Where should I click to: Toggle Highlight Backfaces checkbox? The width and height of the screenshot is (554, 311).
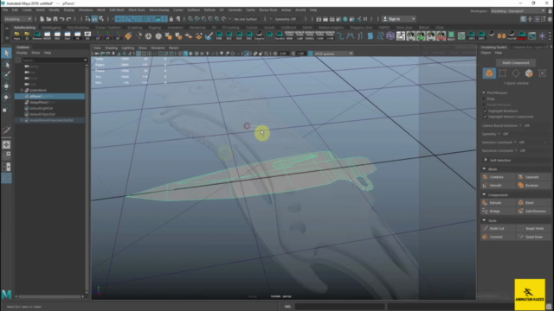pyautogui.click(x=485, y=111)
